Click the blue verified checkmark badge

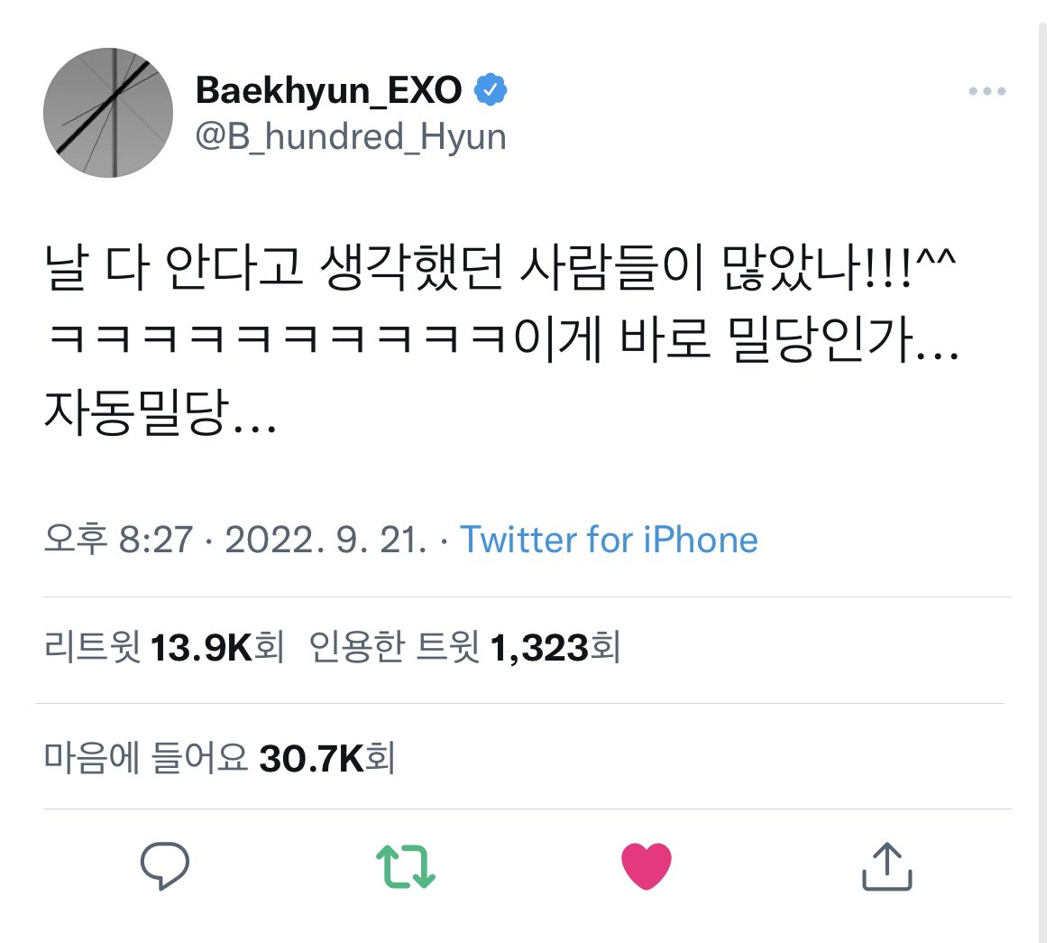click(x=491, y=89)
